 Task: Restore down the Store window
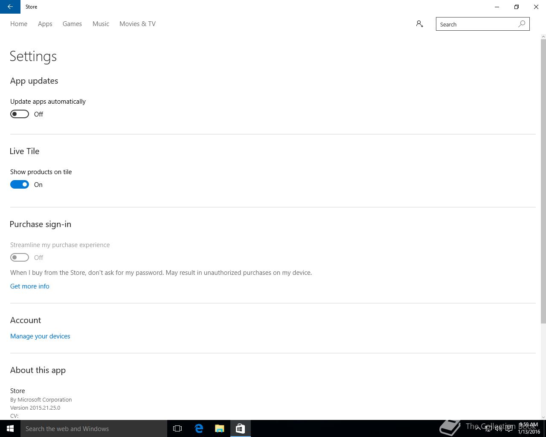click(517, 7)
